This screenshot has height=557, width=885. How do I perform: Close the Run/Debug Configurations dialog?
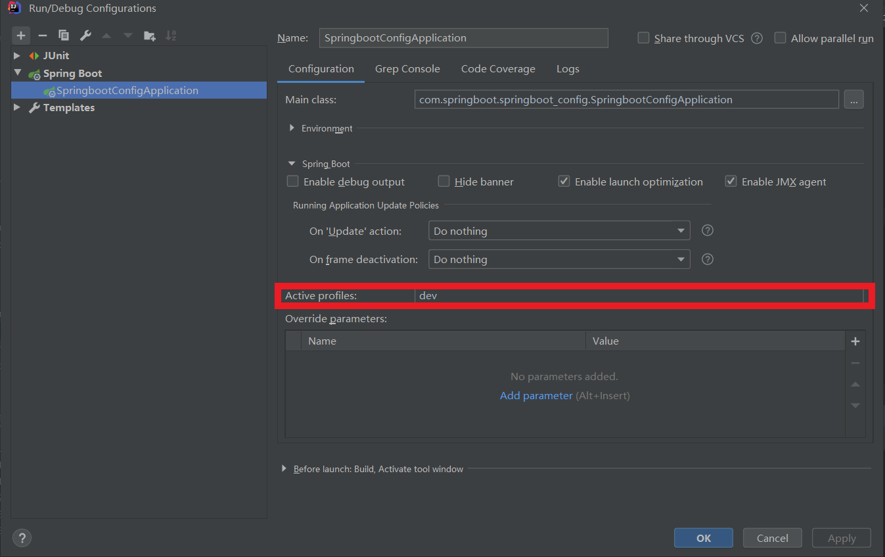click(x=863, y=8)
